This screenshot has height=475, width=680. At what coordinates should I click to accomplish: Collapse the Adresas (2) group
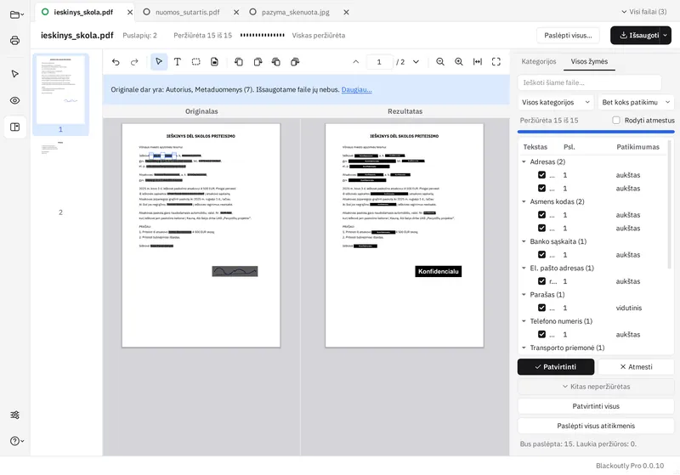click(524, 161)
